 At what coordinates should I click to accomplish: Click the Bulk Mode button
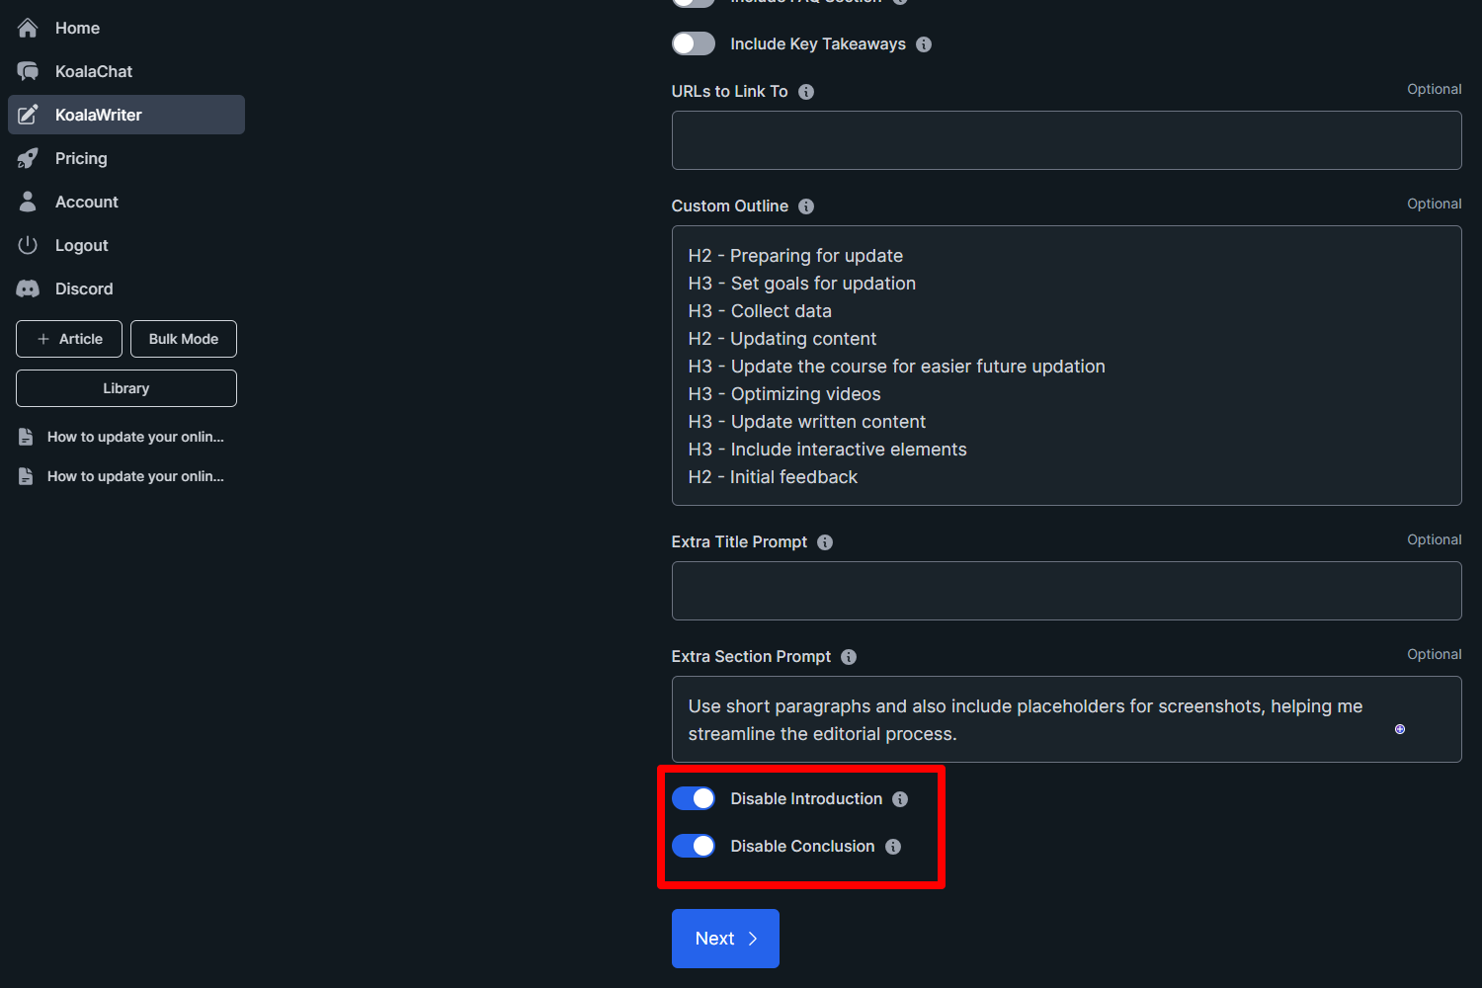(183, 338)
